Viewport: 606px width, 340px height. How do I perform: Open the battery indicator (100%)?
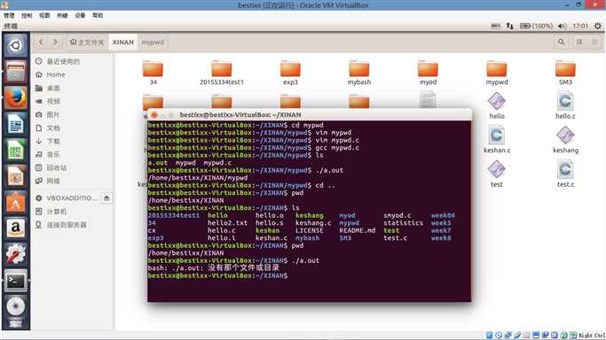point(536,26)
